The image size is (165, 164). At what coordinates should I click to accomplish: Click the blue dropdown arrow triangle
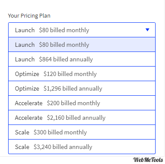click(x=147, y=30)
